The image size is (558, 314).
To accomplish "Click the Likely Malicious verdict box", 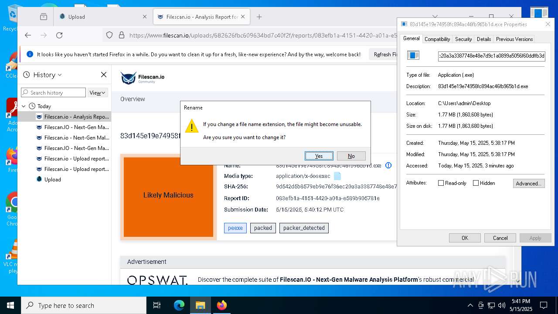I will (168, 197).
